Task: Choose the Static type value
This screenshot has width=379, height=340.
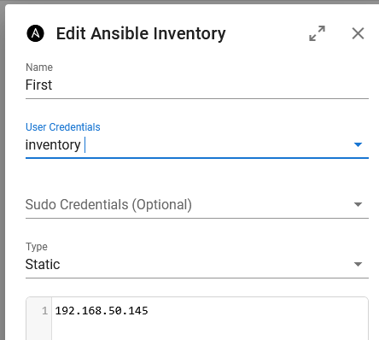Action: point(43,264)
